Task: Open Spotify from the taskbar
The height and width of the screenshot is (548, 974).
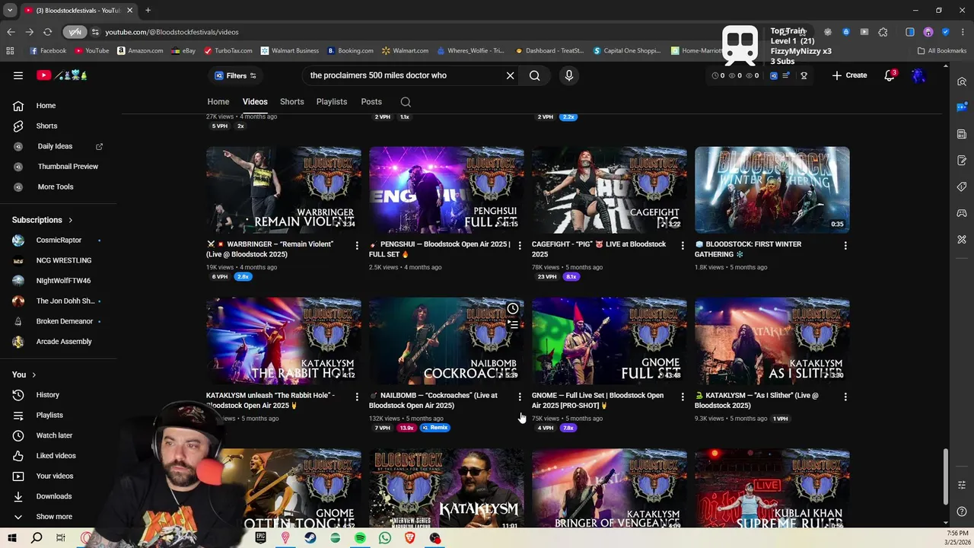Action: coord(360,538)
